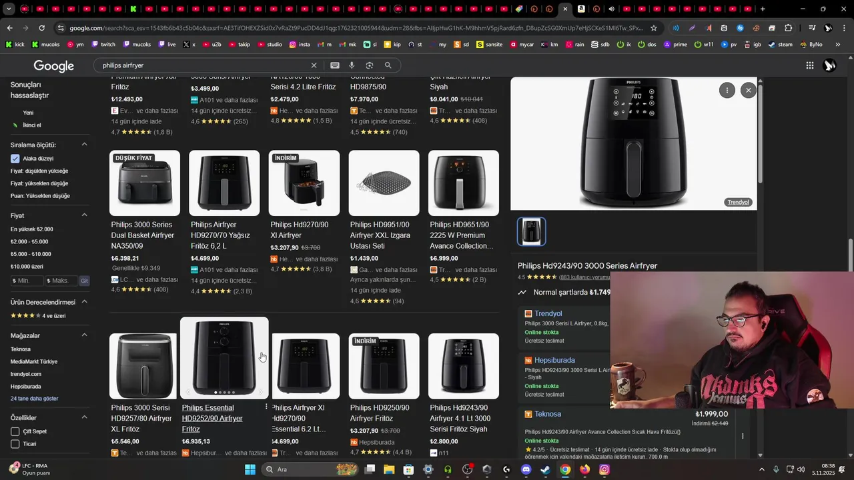Open 883 kullanıcı yorumu reviews link
This screenshot has height=480, width=854.
pyautogui.click(x=584, y=277)
